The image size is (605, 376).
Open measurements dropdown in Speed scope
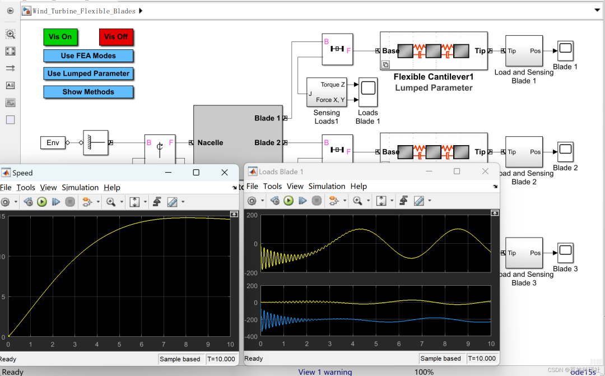pyautogui.click(x=183, y=202)
